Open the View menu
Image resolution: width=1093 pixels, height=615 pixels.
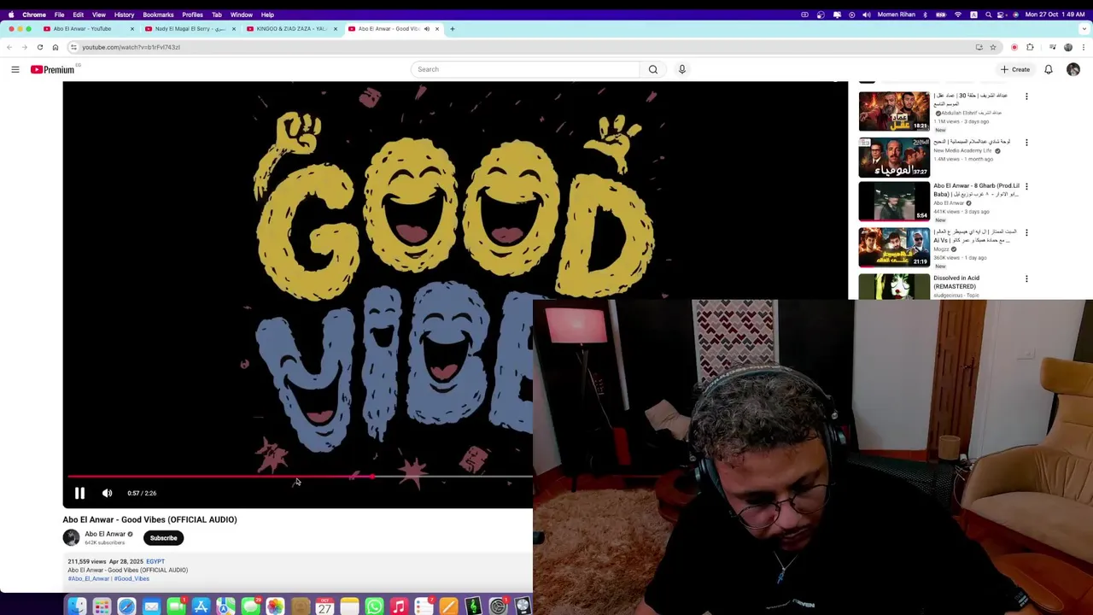coord(99,15)
